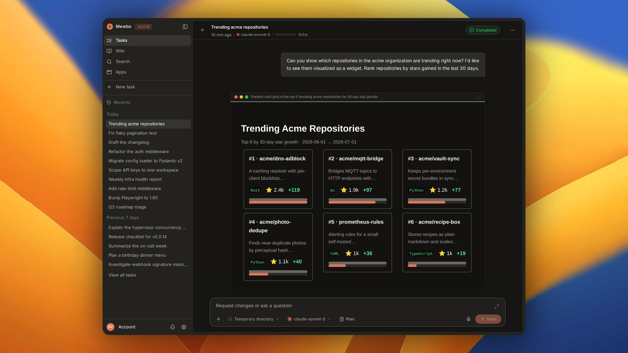Expand the widget to fullscreen
628x353 pixels.
[479, 97]
